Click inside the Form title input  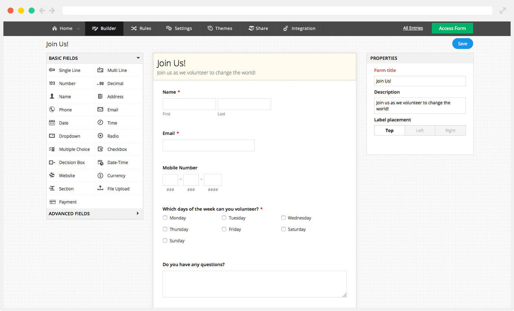click(420, 81)
